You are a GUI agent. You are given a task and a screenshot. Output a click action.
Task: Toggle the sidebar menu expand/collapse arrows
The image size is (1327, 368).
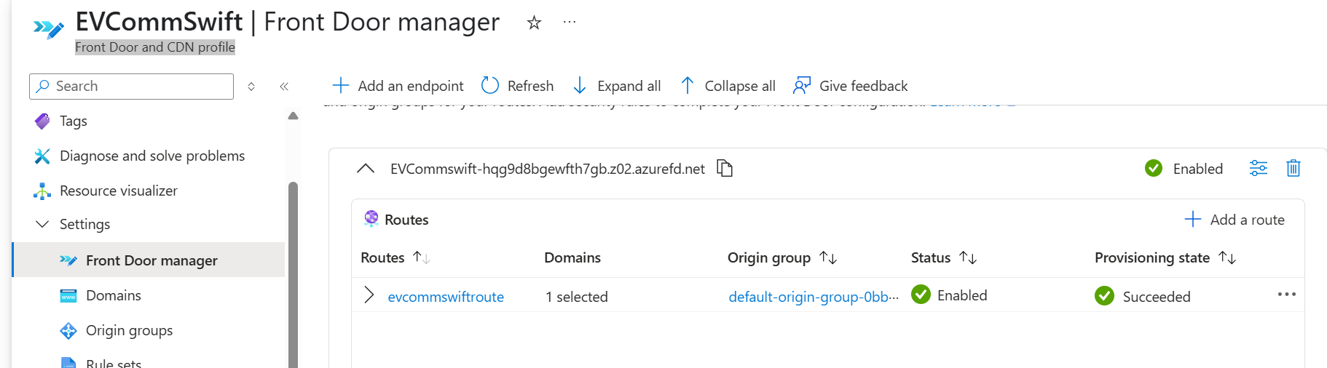point(251,86)
